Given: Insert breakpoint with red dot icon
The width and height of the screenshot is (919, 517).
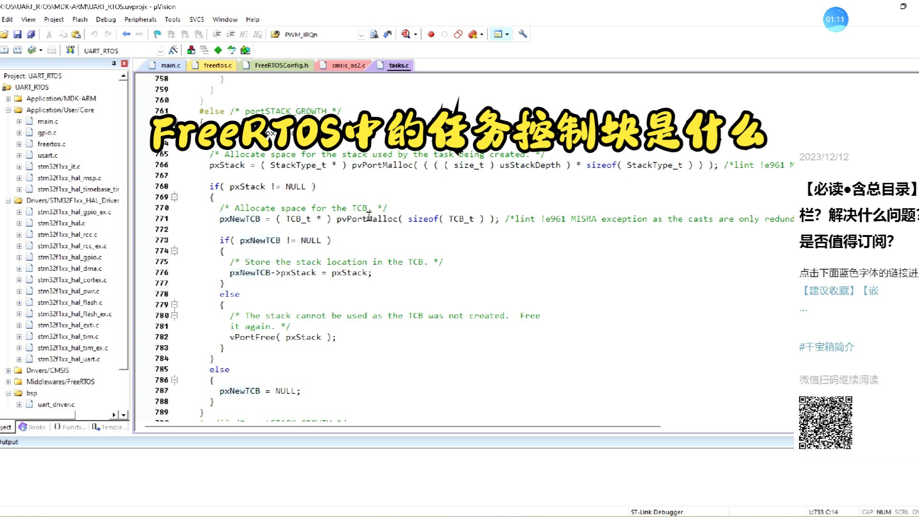Looking at the screenshot, I should [x=431, y=34].
